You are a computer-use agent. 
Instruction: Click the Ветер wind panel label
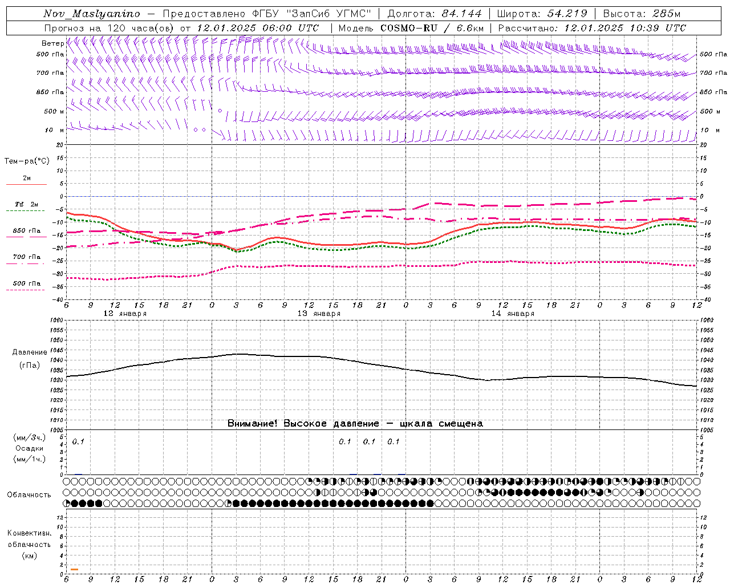pyautogui.click(x=52, y=43)
